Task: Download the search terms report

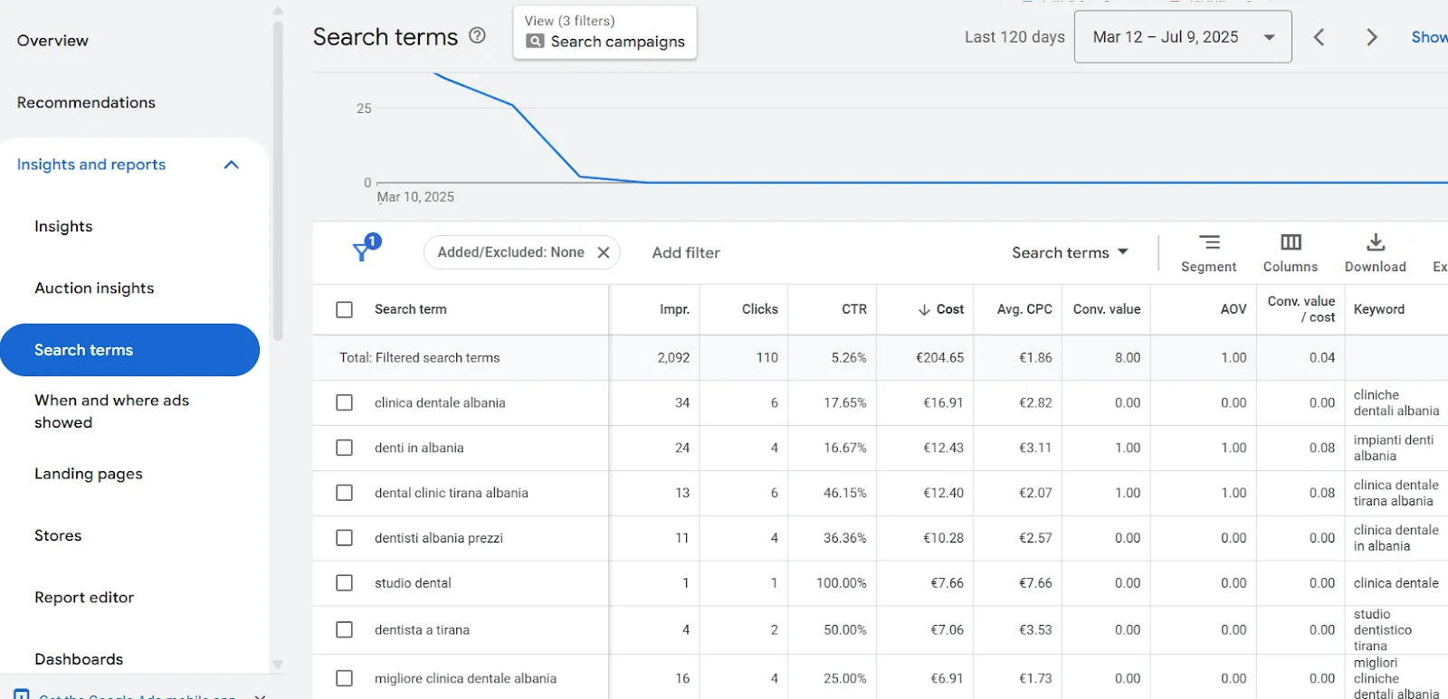Action: (x=1375, y=253)
